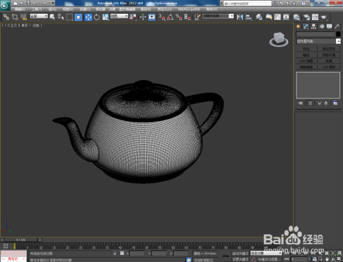
Task: Open the 正交 view label menu
Action: pyautogui.click(x=14, y=25)
